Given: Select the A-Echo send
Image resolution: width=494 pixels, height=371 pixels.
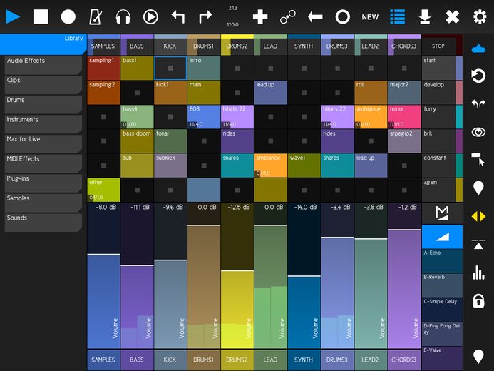Looking at the screenshot, I should (x=442, y=261).
